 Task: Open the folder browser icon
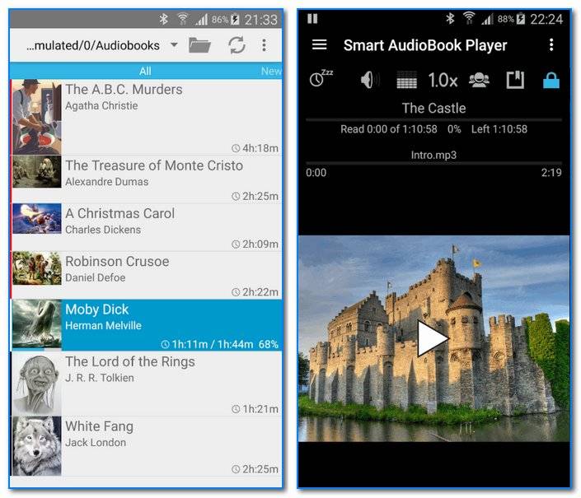(x=199, y=45)
